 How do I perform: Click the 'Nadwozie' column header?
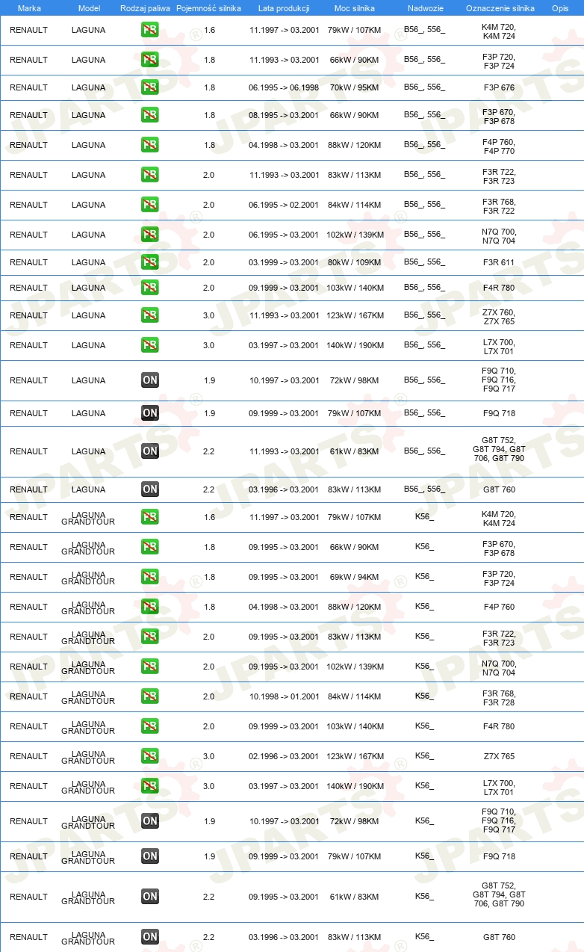coord(425,8)
